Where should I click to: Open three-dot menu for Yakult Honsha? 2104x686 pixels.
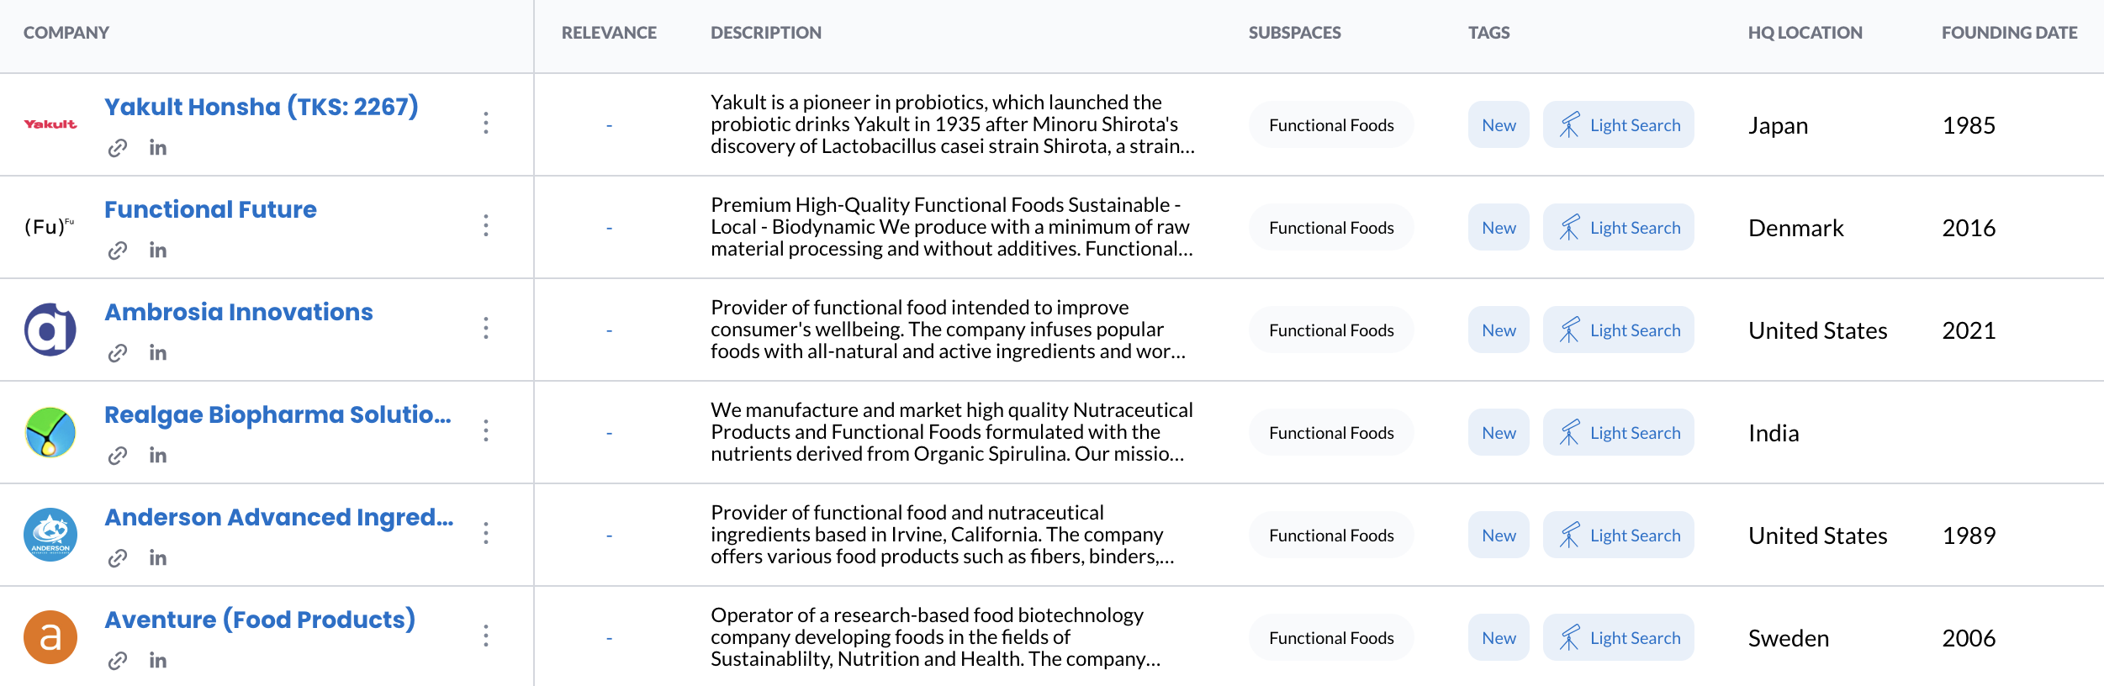pos(486,124)
